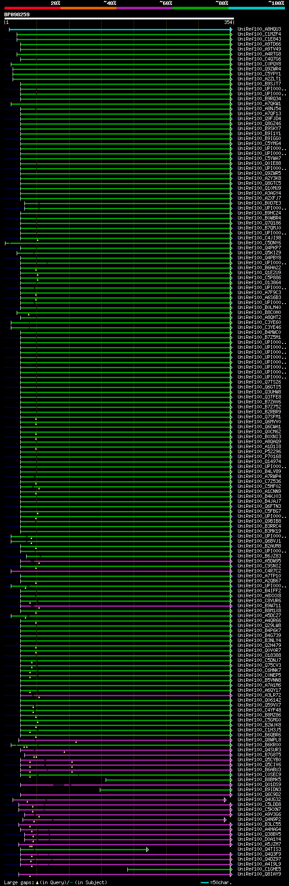
Task: Click the cyan ~100% identity legend segment
Action: 256,8
